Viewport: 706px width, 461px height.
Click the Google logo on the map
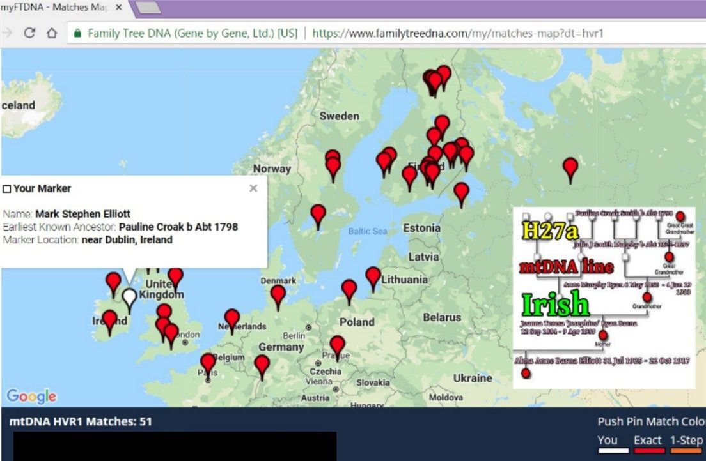coord(31,397)
